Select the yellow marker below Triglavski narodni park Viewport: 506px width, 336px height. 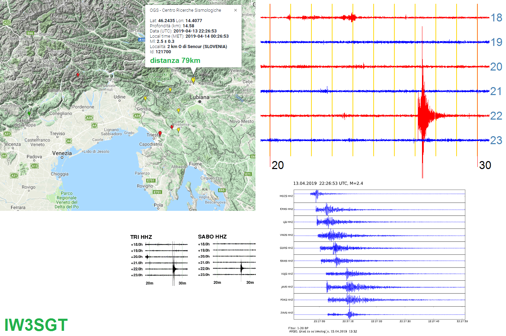170,90
